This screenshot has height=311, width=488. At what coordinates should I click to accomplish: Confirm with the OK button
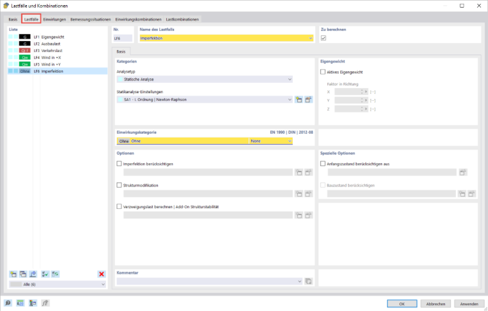(402, 304)
